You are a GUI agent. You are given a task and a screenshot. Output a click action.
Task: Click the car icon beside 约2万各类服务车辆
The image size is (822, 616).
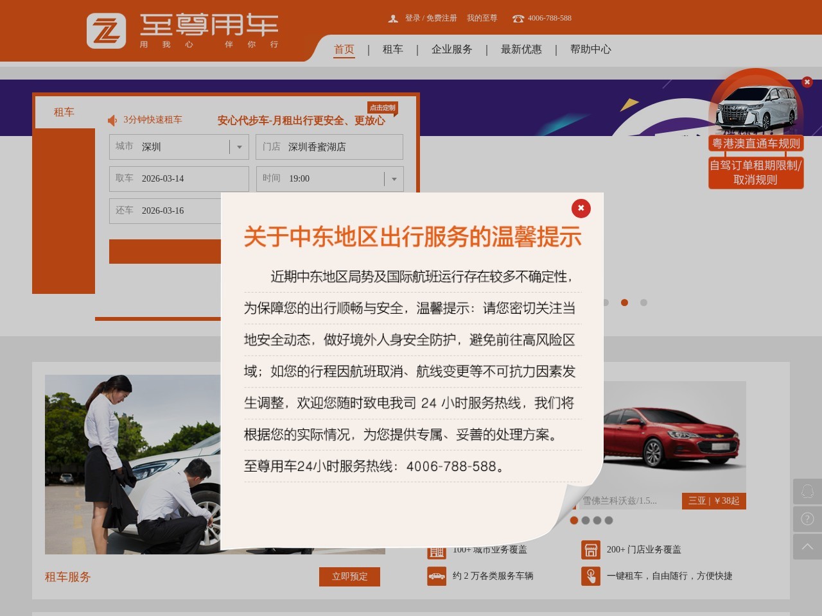click(x=437, y=576)
